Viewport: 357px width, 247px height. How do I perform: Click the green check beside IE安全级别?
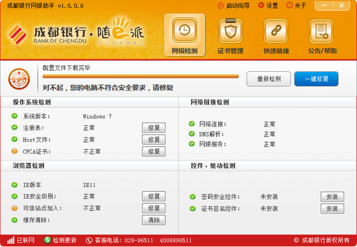[14, 196]
